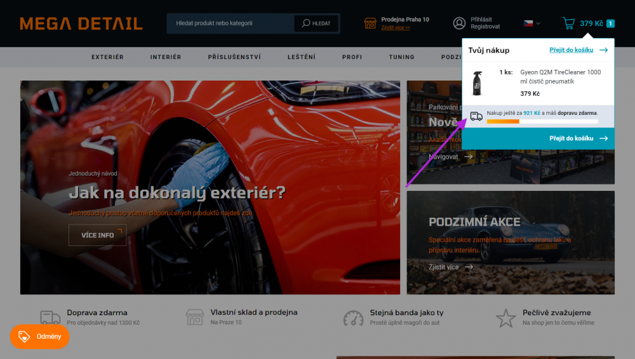The height and width of the screenshot is (359, 635).
Task: Click the Tvůj nákup heading
Action: tap(489, 50)
